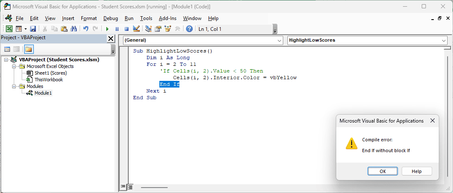The height and width of the screenshot is (193, 453).
Task: Open the Format menu
Action: coord(89,18)
